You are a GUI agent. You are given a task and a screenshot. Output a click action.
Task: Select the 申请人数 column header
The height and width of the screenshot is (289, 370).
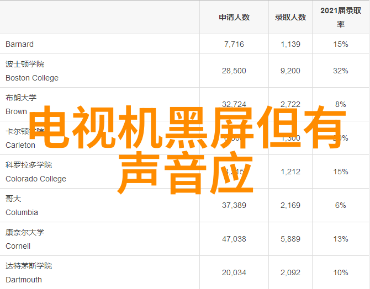point(234,17)
